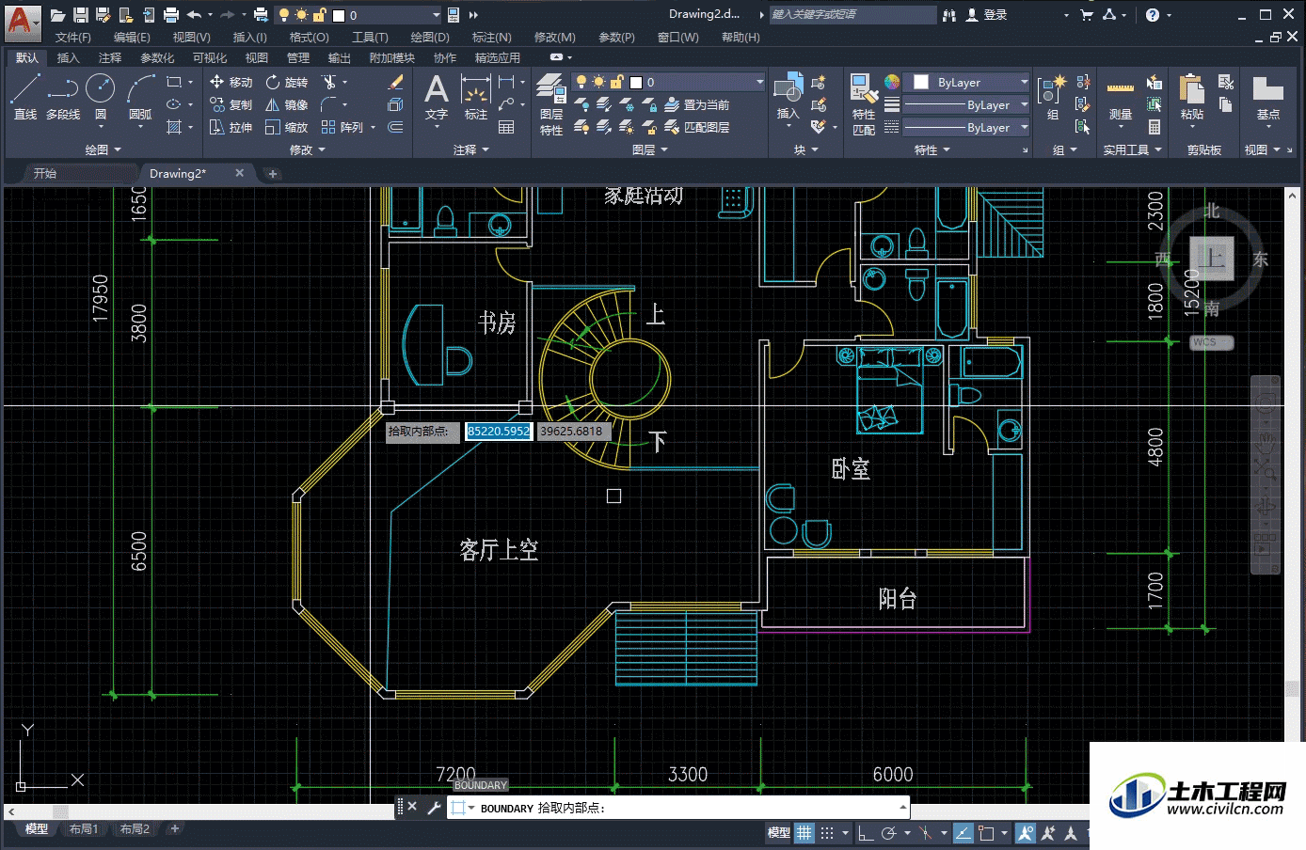Select the Arc (圆弧) tool
This screenshot has width=1306, height=850.
[140, 98]
